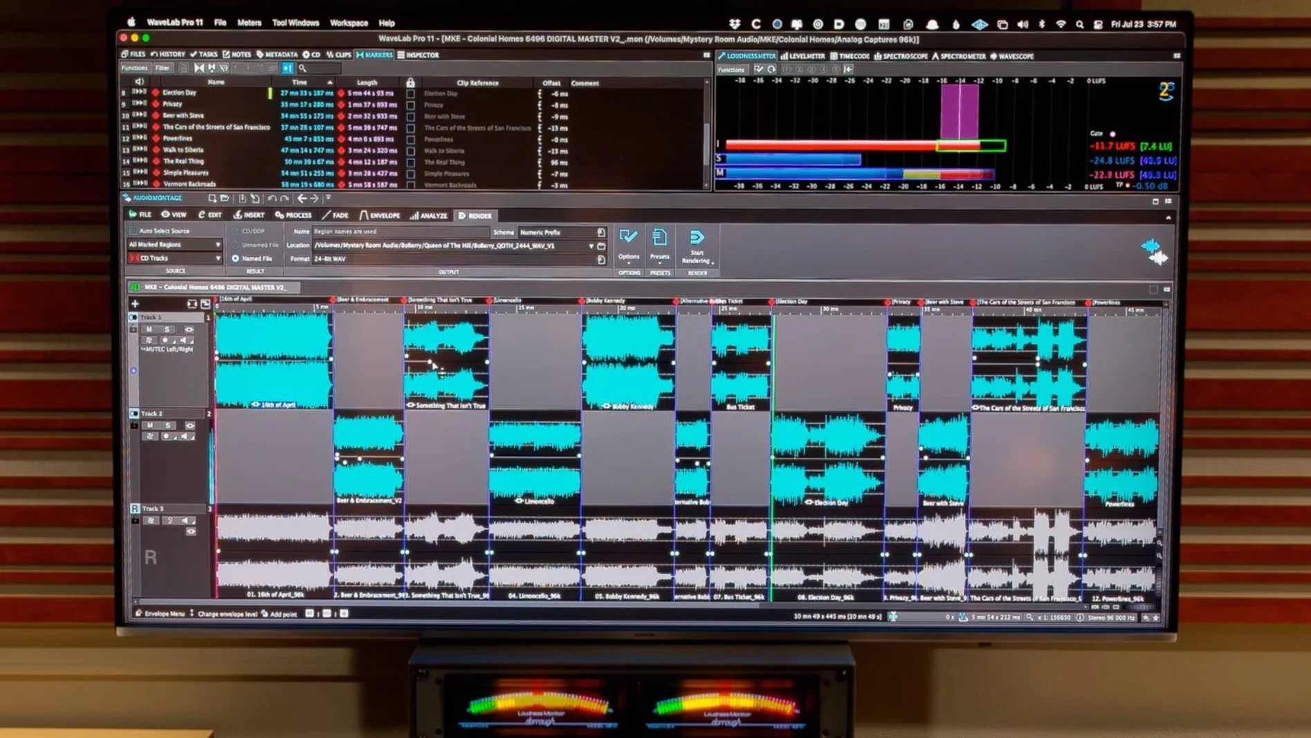Click the speaker icon on Track 2 controls

point(185,436)
